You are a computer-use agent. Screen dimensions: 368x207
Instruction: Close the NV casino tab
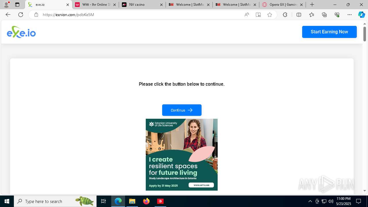tap(161, 5)
